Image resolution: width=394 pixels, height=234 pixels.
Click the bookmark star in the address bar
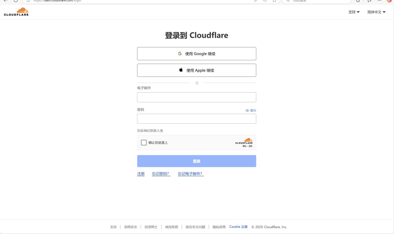[274, 1]
